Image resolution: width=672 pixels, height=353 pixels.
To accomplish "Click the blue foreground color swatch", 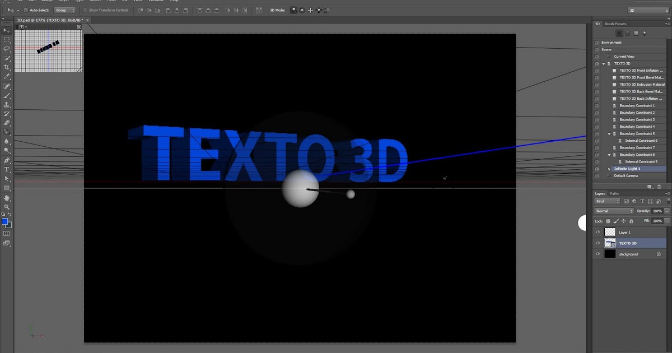I will click(x=4, y=221).
